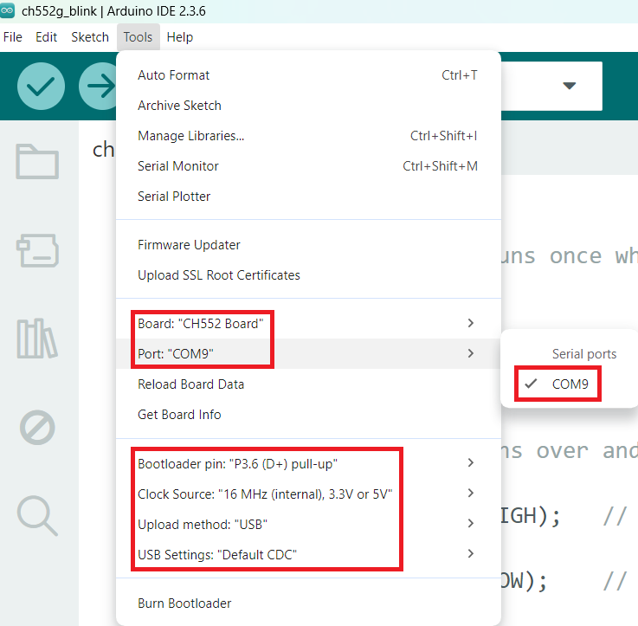Screen dimensions: 638x626
Task: Expand the board selector dropdown arrow
Action: (569, 86)
